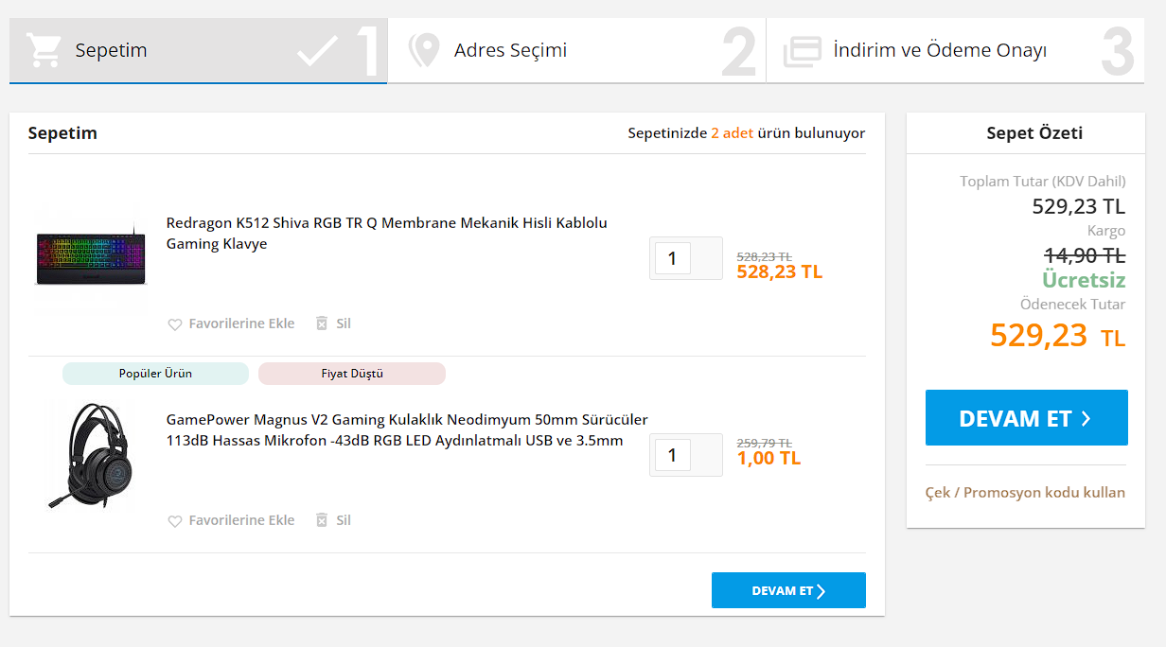This screenshot has height=647, width=1166.
Task: Click heart icon for the Redragon keyboard
Action: [x=174, y=324]
